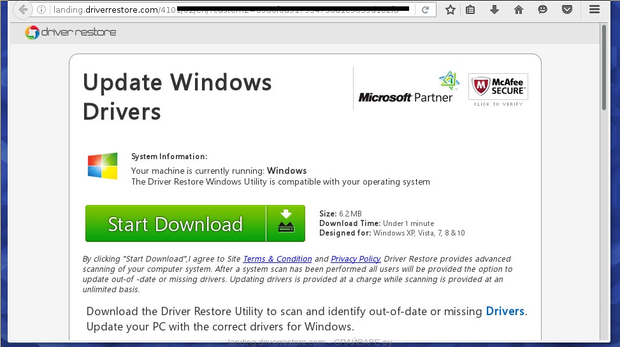Image resolution: width=620 pixels, height=347 pixels.
Task: Open the Privacy Policy link
Action: (x=356, y=259)
